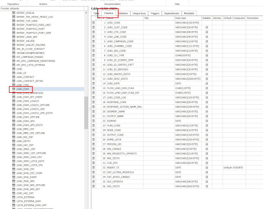This screenshot has width=263, height=209.
Task: Click the column icon in LEAD_CODE row
Action: pyautogui.click(x=94, y=23)
